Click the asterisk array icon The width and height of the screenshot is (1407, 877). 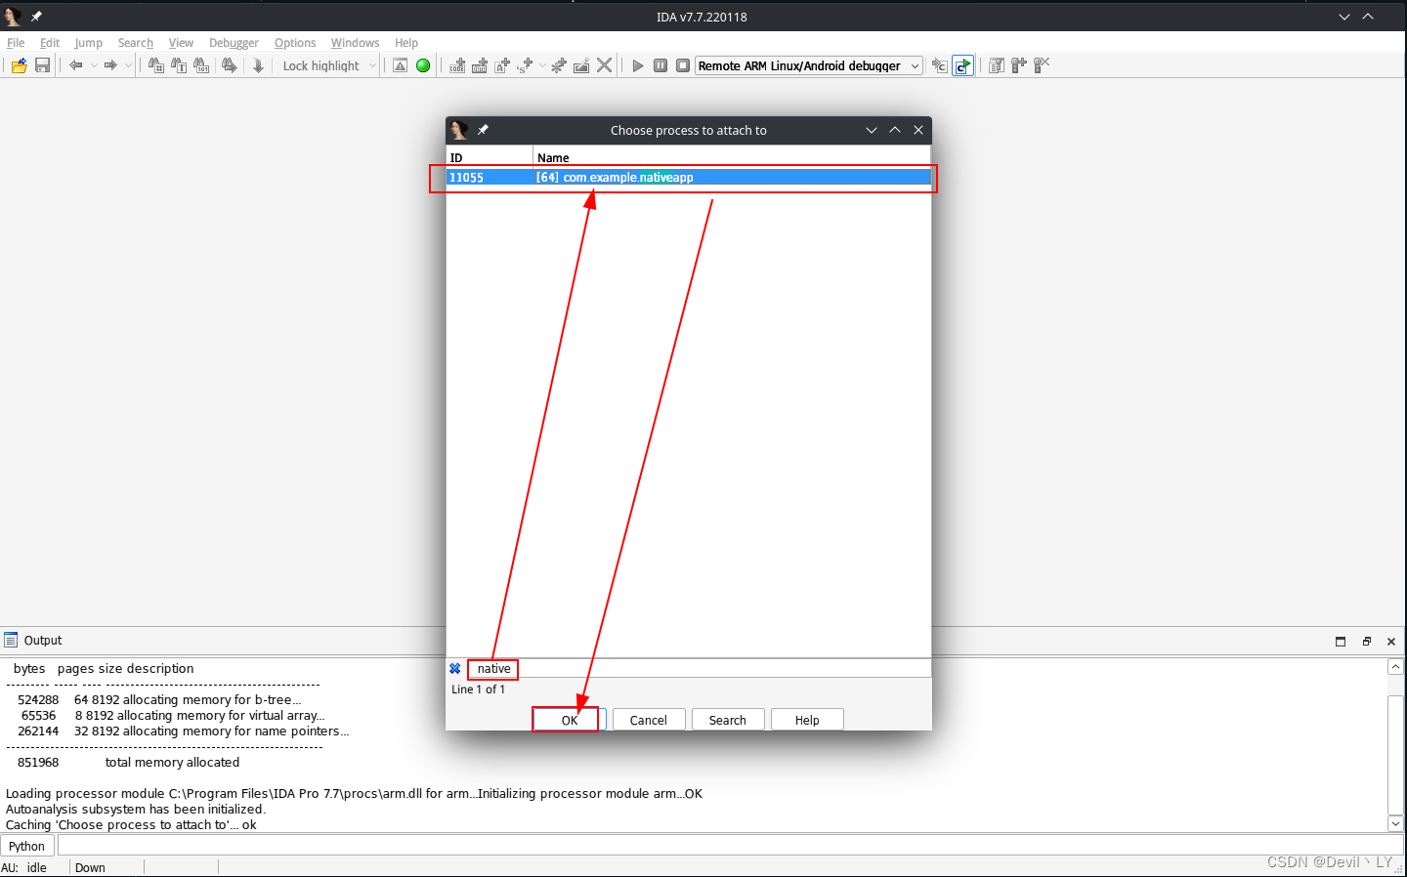coord(559,65)
